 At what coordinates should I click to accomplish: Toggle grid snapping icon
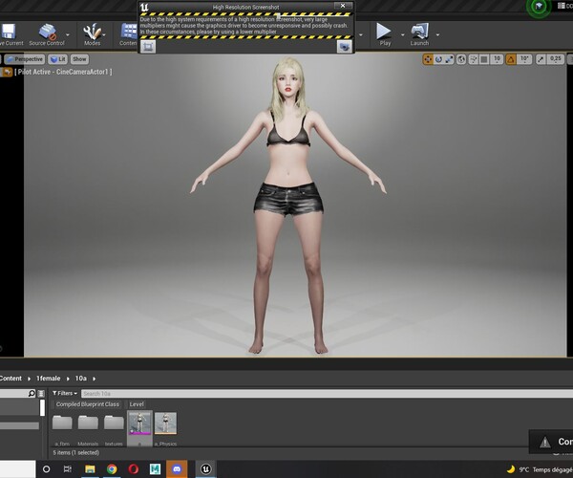pyautogui.click(x=484, y=59)
